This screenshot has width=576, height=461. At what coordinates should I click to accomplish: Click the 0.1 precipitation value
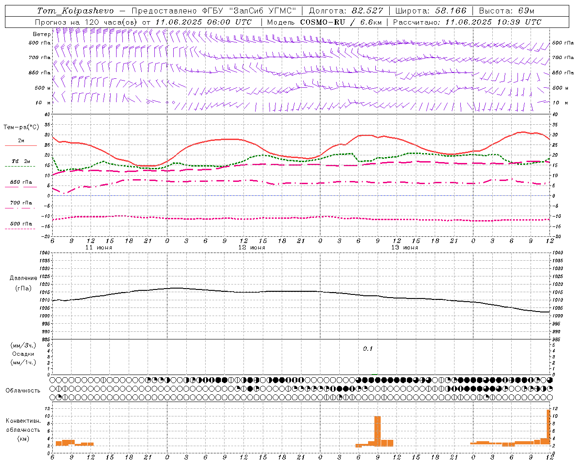coord(368,348)
